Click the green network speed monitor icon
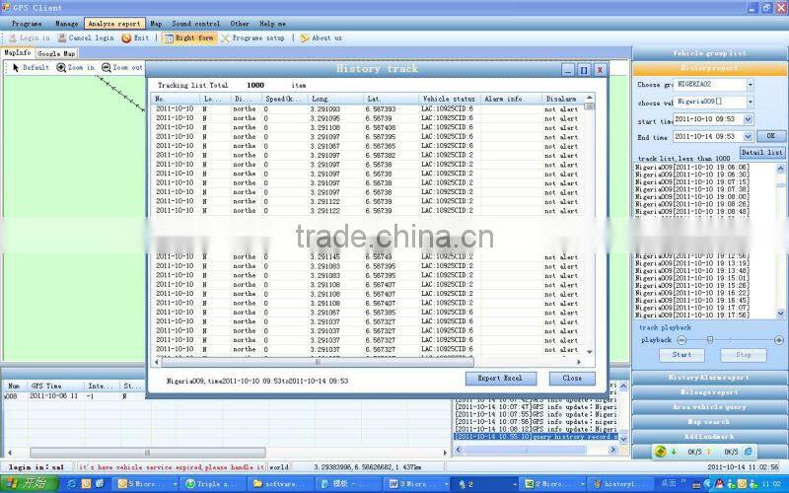The height and width of the screenshot is (493, 789). [660, 452]
